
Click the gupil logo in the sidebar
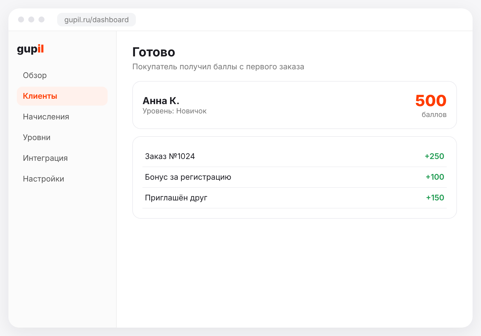tap(30, 49)
